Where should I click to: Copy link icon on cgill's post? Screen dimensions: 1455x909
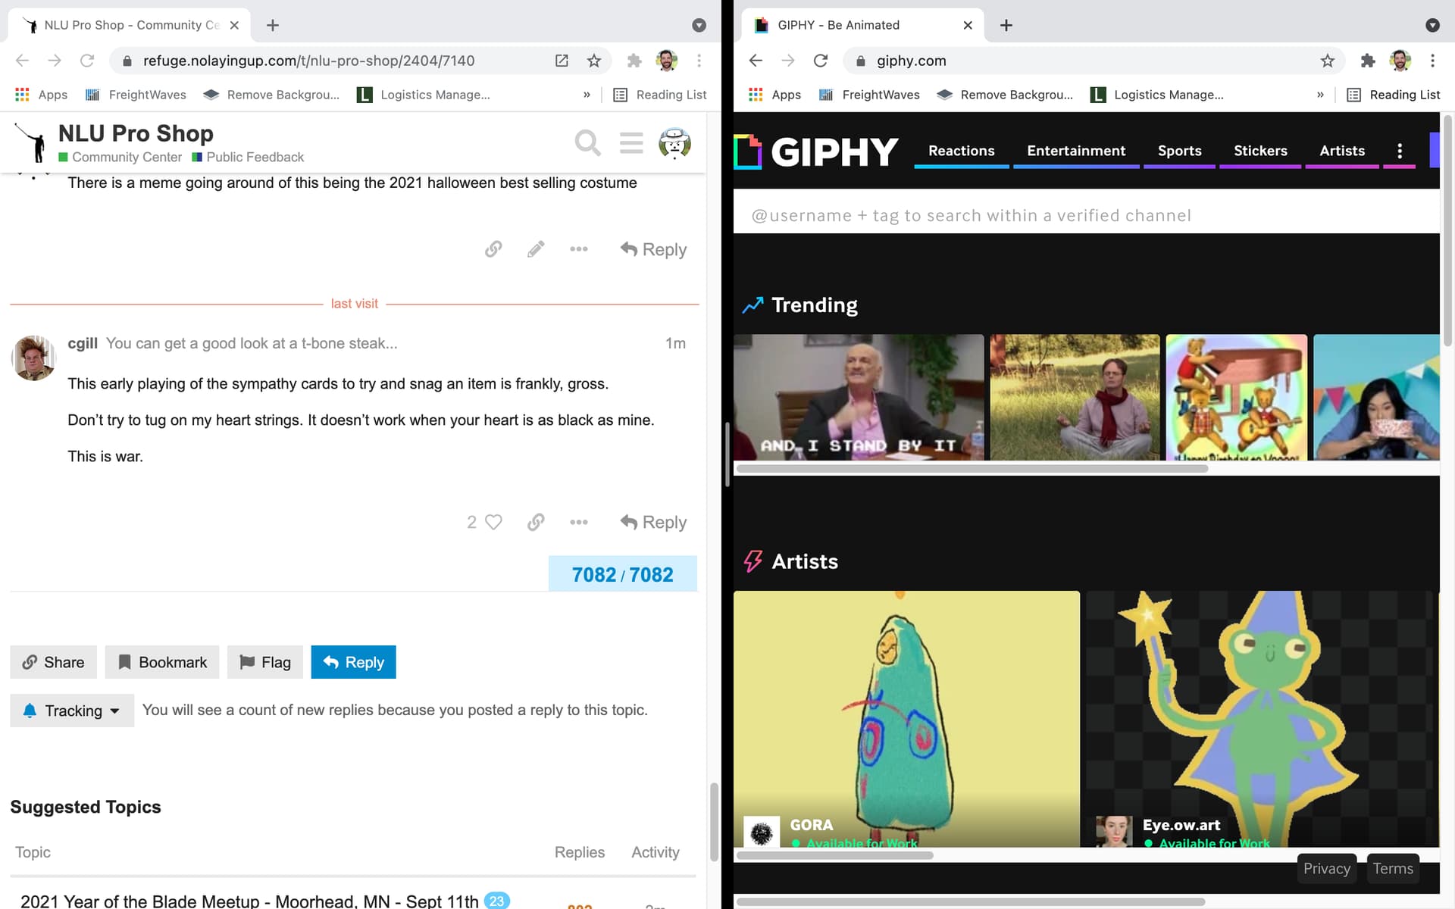click(536, 522)
